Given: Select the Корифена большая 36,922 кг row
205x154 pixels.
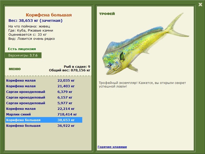Looking at the screenshot, I should pyautogui.click(x=44, y=126).
